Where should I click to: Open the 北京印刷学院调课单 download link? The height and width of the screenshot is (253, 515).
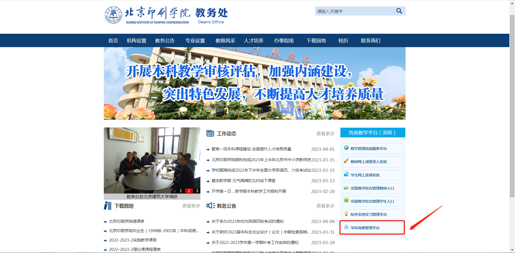point(126,221)
